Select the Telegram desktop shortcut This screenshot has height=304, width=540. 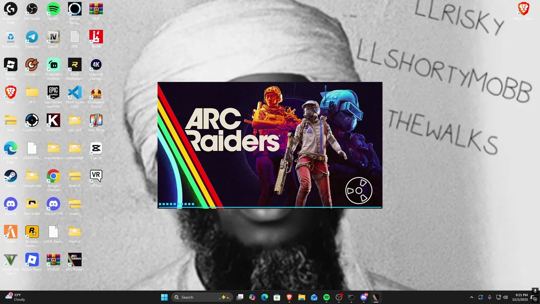click(x=32, y=39)
